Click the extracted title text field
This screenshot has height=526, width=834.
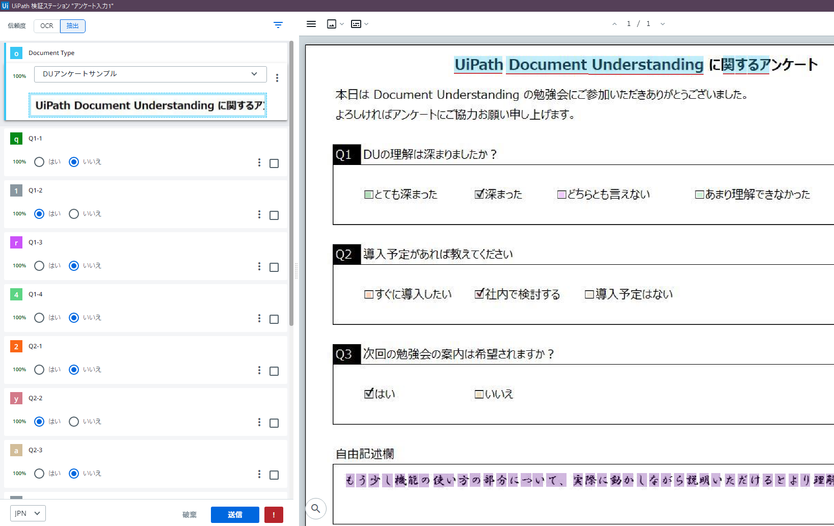pyautogui.click(x=148, y=105)
